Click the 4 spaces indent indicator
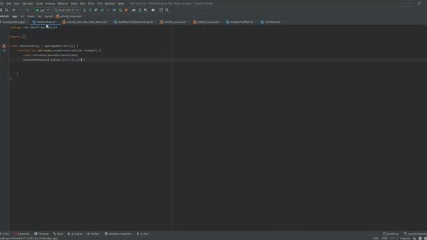Screen dimensions: 427x240 pyautogui.click(x=405, y=239)
